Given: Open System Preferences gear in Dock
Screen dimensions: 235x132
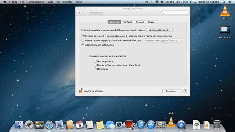Looking at the screenshot, I should [161, 125].
